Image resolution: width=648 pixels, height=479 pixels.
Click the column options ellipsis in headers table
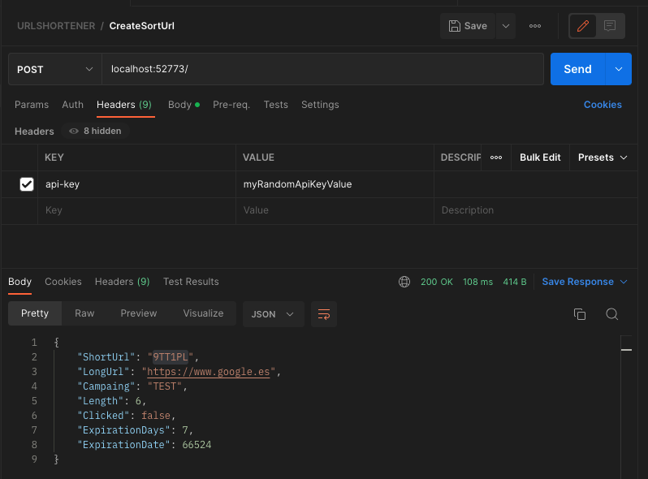click(x=496, y=158)
